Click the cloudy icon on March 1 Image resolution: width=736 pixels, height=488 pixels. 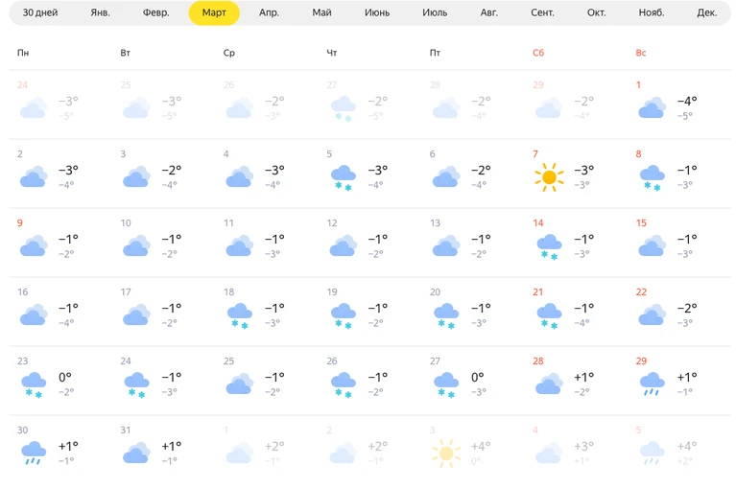[x=652, y=107]
